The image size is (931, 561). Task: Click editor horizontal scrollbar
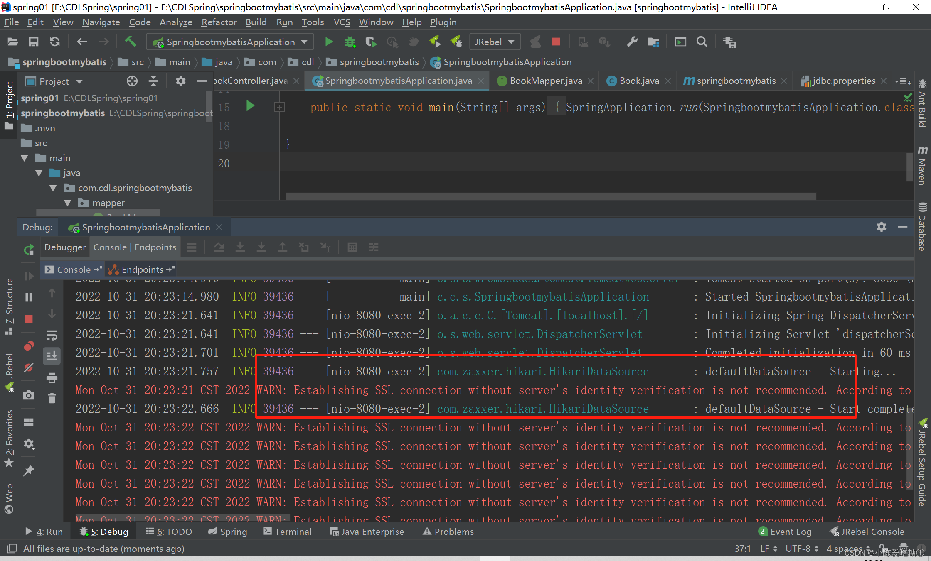(551, 196)
